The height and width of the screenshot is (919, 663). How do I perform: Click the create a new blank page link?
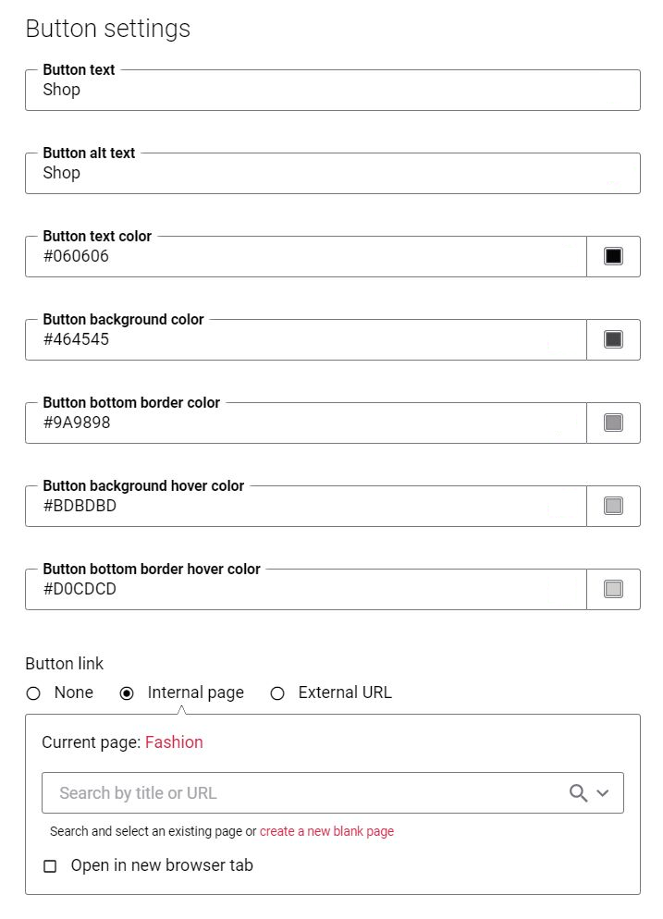click(326, 831)
